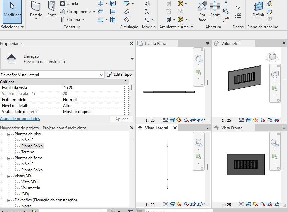
Task: Click the Componente tool icon
Action: tap(63, 12)
